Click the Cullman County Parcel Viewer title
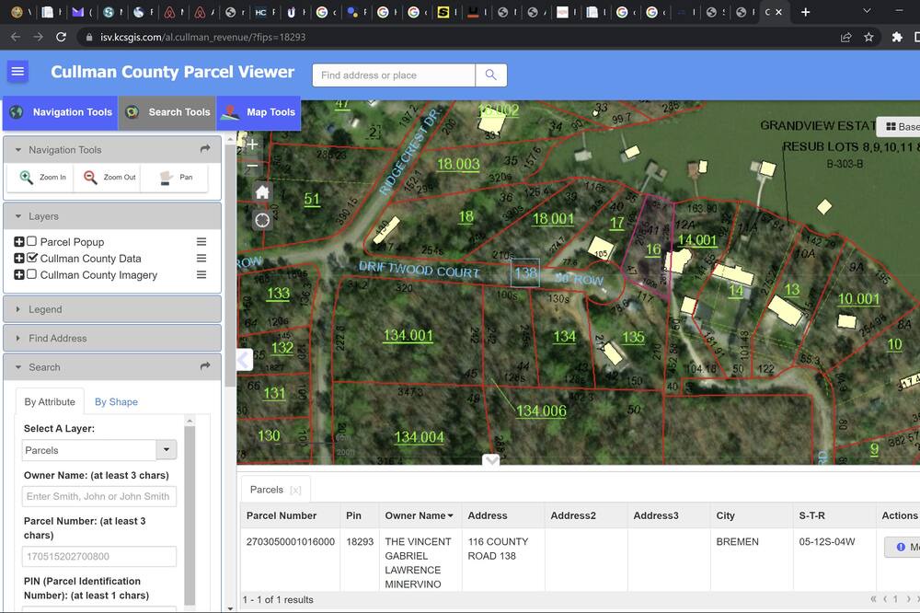Viewport: 920px width, 613px height. coord(173,72)
